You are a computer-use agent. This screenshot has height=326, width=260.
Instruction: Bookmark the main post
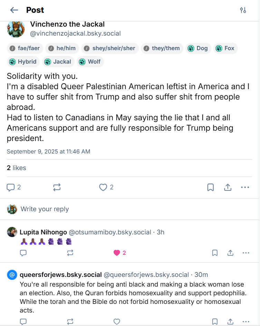click(210, 187)
